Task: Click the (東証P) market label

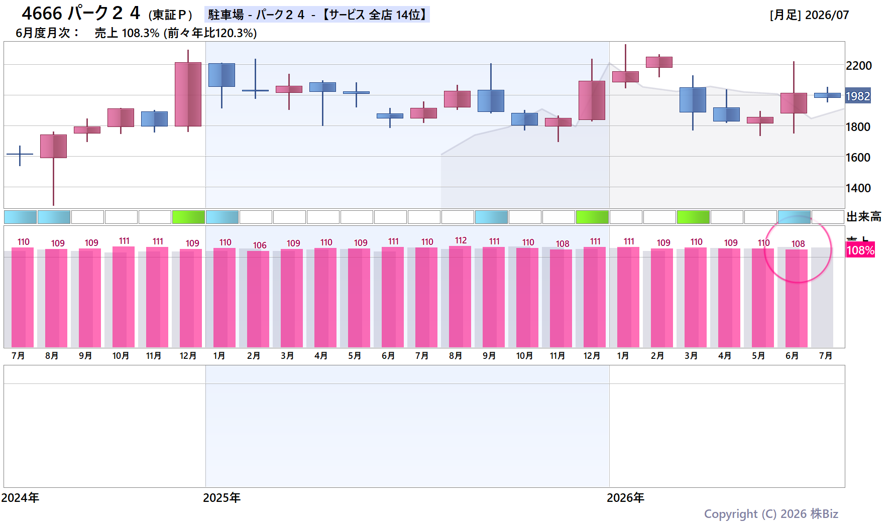Action: pos(170,15)
